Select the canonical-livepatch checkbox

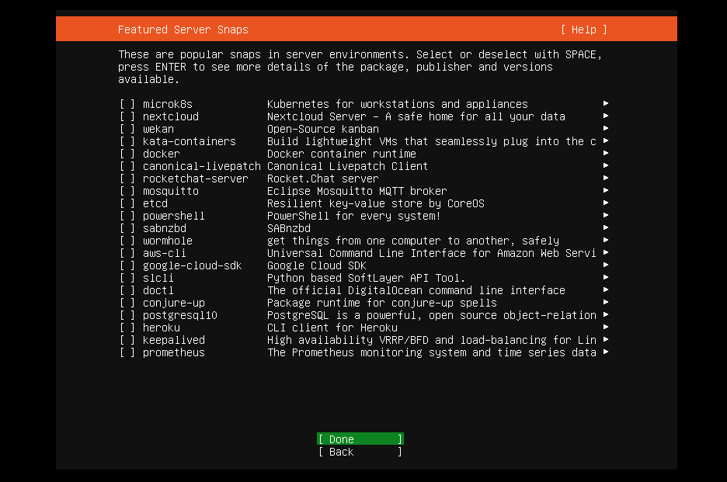pyautogui.click(x=127, y=166)
